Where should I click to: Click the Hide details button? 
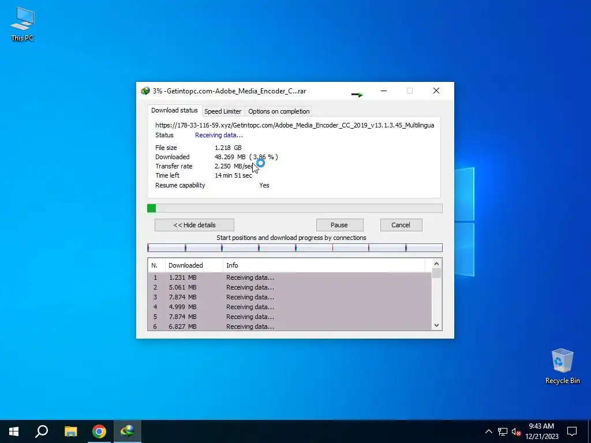click(x=194, y=225)
